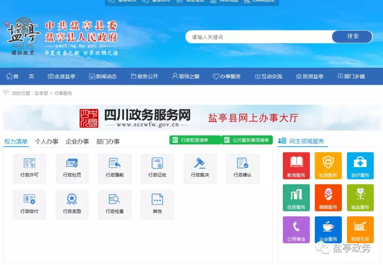Open 走进盐亭 in the navigation bar

(x=62, y=76)
